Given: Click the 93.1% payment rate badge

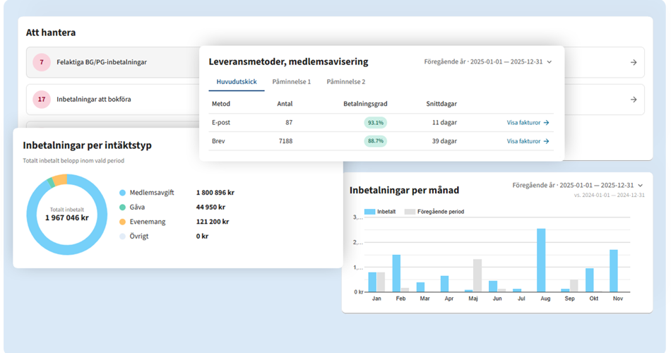Looking at the screenshot, I should pyautogui.click(x=375, y=122).
